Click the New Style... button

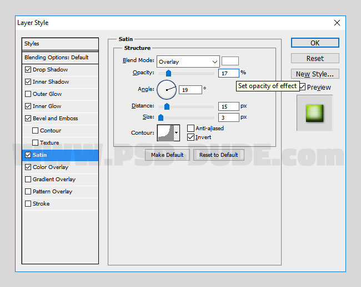tap(315, 74)
